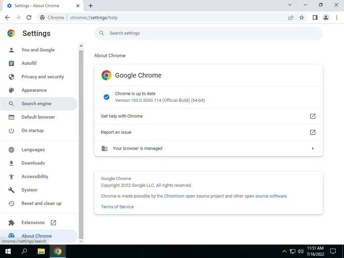344x258 pixels.
Task: Close the Settings - About Chrome tab
Action: (x=78, y=6)
